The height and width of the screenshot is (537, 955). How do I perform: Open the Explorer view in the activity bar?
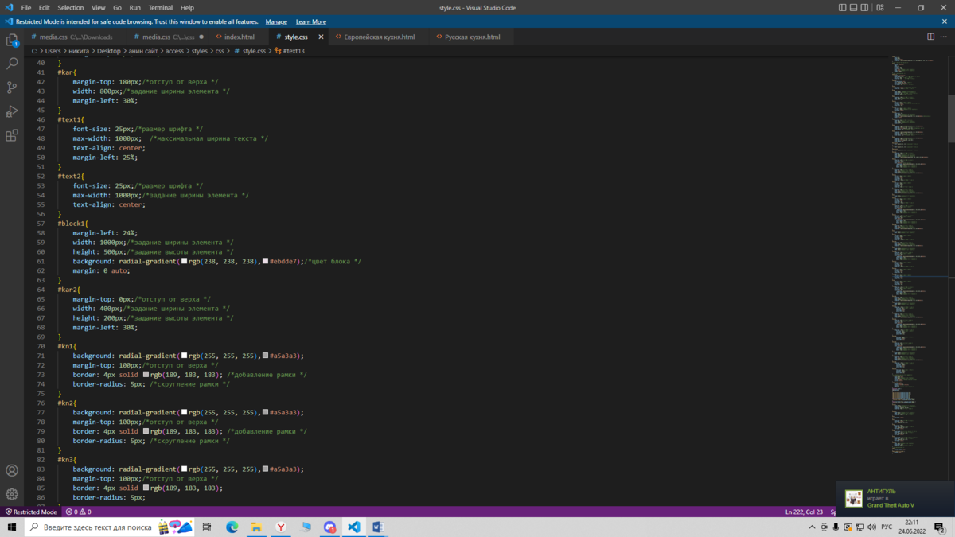click(x=12, y=40)
